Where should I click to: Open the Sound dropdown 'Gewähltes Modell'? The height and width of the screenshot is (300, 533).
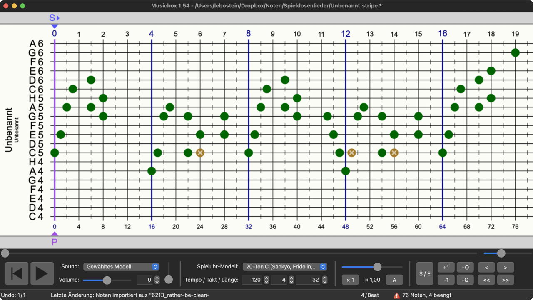(x=121, y=267)
